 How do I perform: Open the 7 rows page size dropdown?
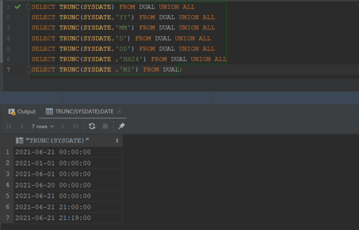(x=43, y=126)
